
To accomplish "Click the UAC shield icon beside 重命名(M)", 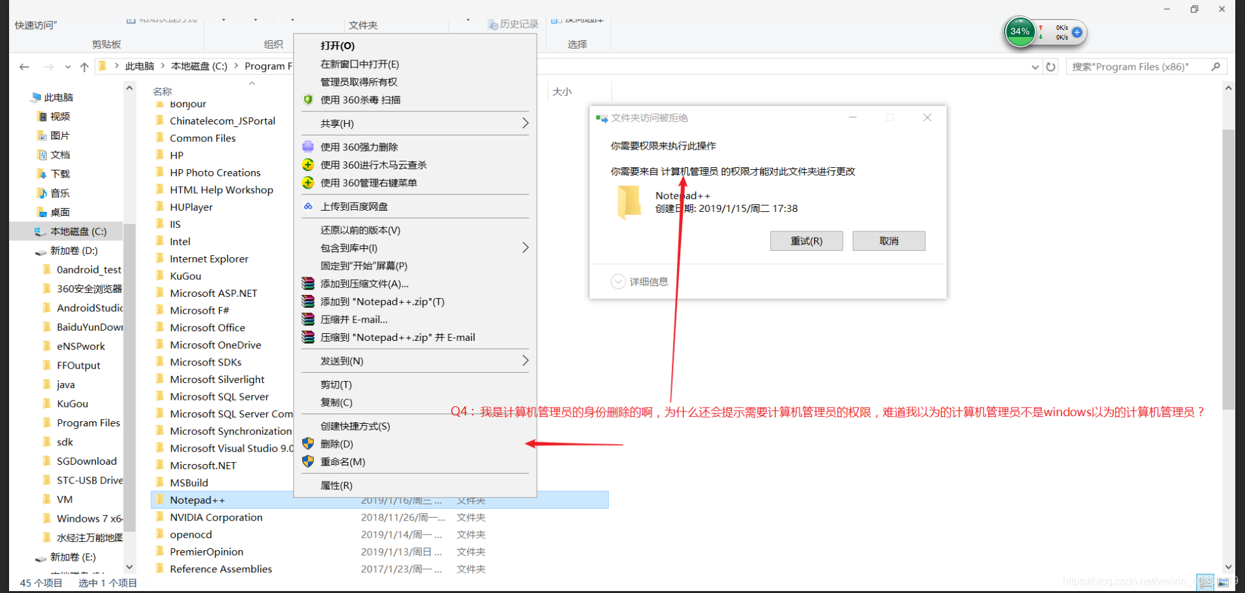I will click(x=308, y=461).
